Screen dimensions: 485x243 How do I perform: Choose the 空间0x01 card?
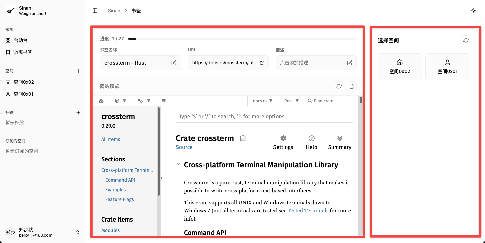tap(448, 67)
